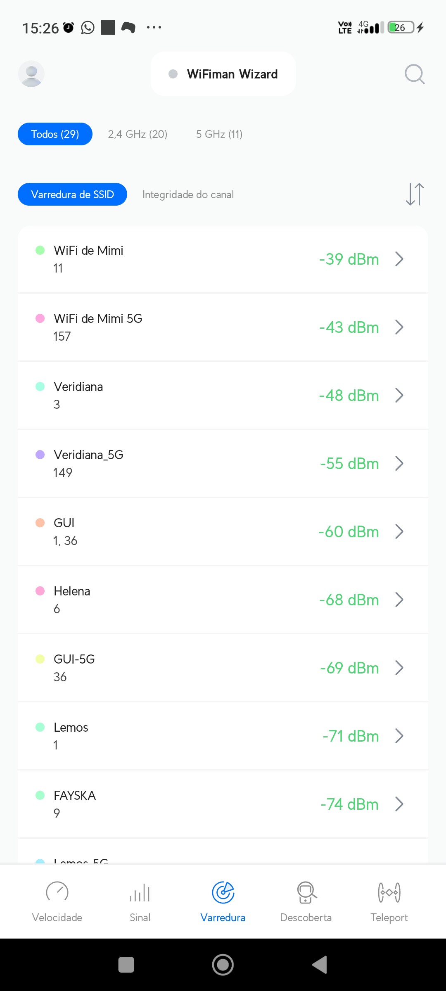Open the user profile avatar

[x=31, y=74]
